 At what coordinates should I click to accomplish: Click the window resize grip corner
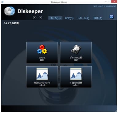116,111
